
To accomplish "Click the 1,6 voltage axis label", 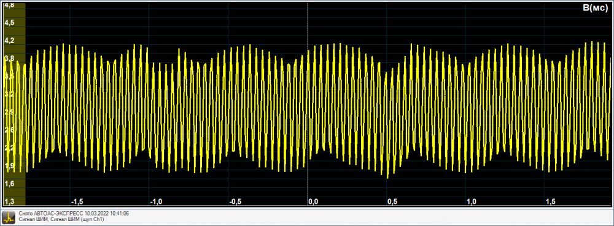I will click(9, 184).
